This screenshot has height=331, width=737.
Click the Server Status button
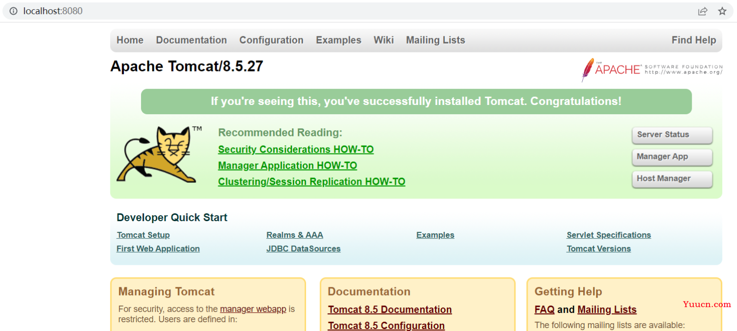coord(672,135)
